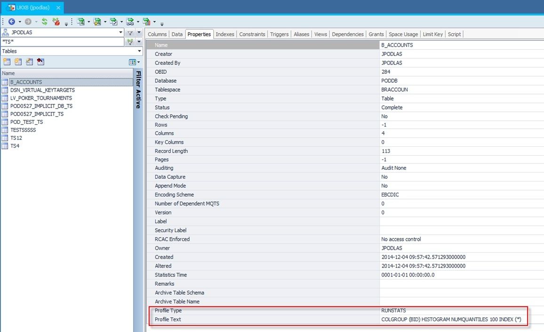Open the dropdown next to green filter icon
544x332 pixels.
coord(139,41)
